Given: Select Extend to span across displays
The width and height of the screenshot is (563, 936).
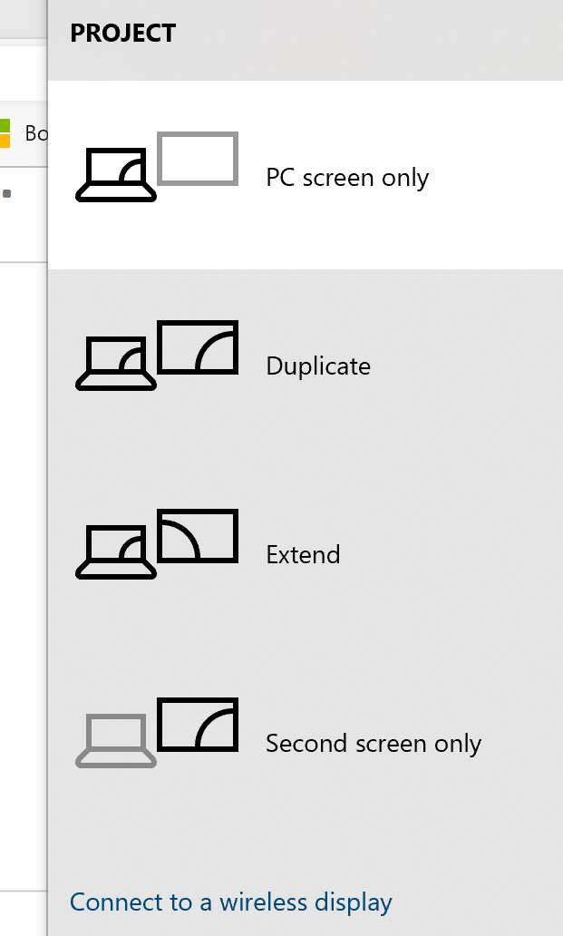Looking at the screenshot, I should pyautogui.click(x=304, y=555).
